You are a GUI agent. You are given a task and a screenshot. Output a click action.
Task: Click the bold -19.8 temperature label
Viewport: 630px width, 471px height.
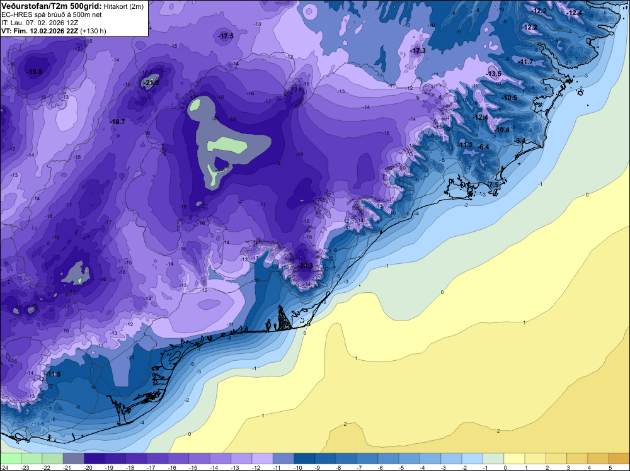pos(34,72)
